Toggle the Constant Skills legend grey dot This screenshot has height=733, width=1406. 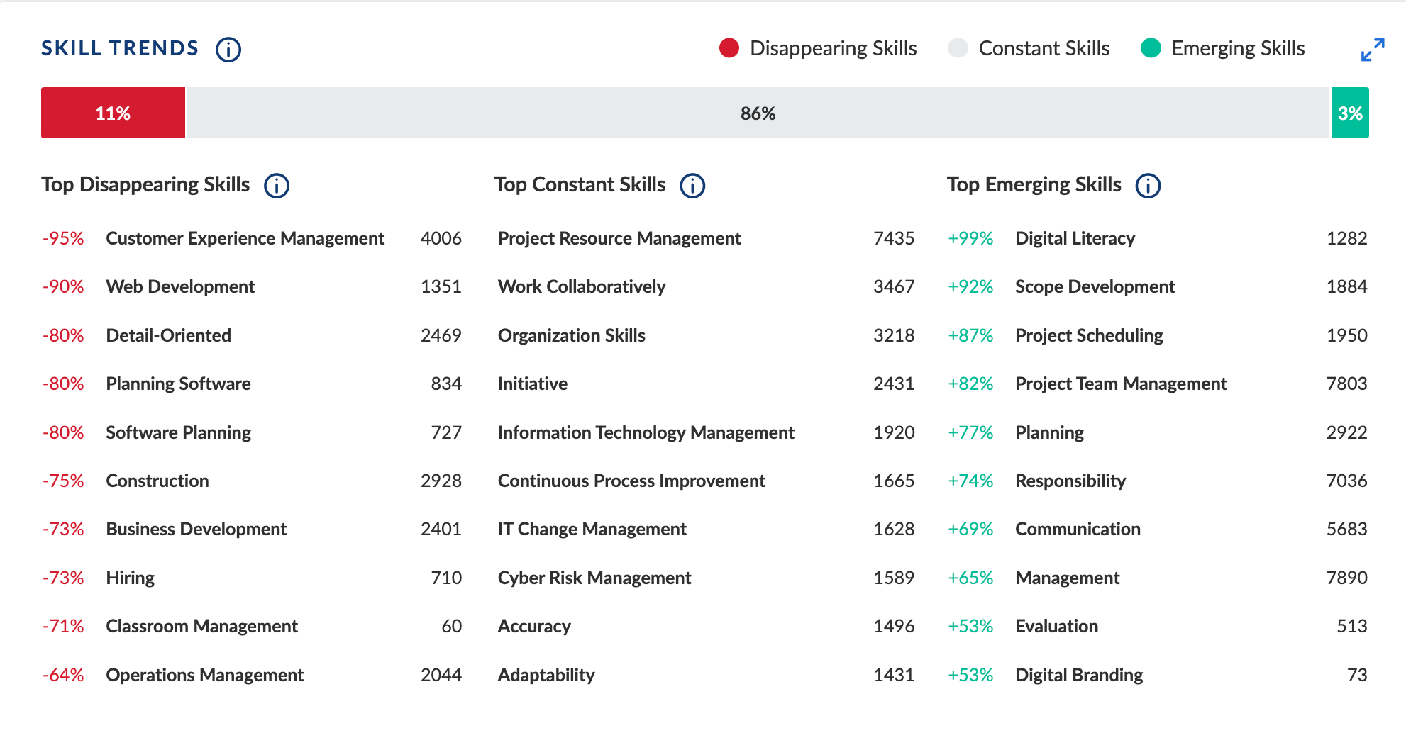click(x=958, y=48)
